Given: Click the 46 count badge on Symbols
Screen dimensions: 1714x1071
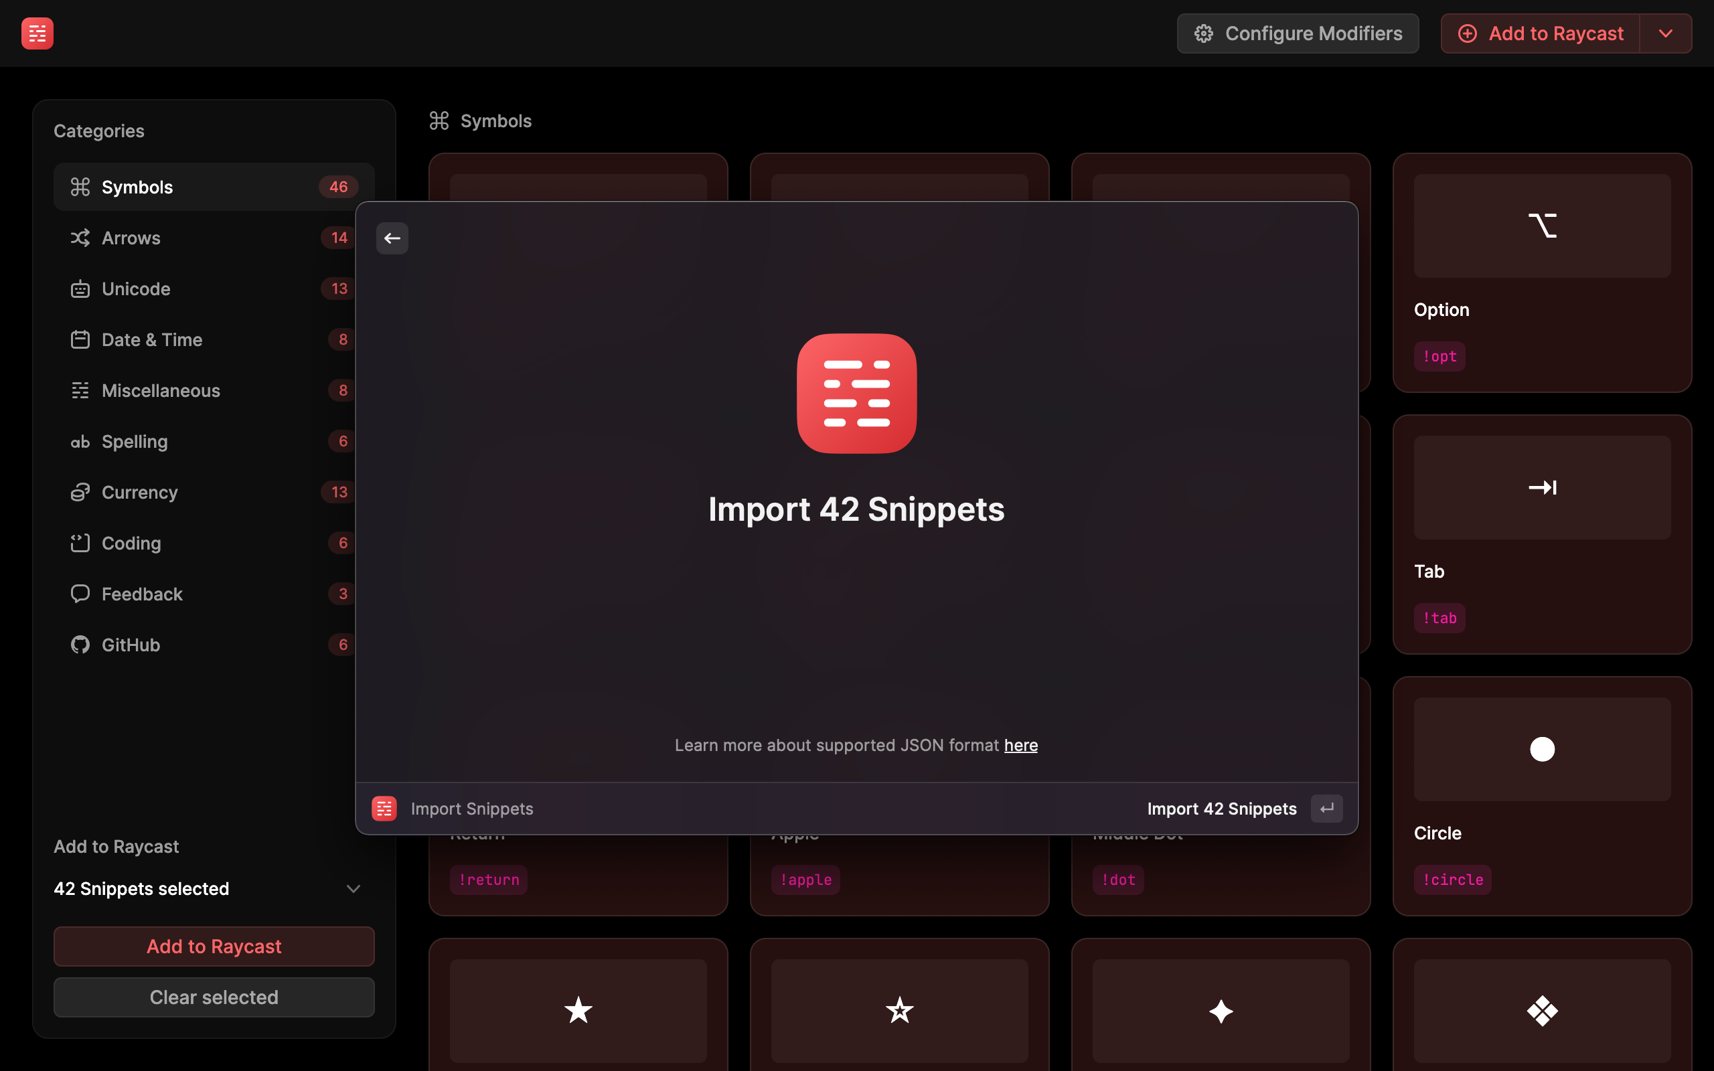Looking at the screenshot, I should (x=339, y=187).
